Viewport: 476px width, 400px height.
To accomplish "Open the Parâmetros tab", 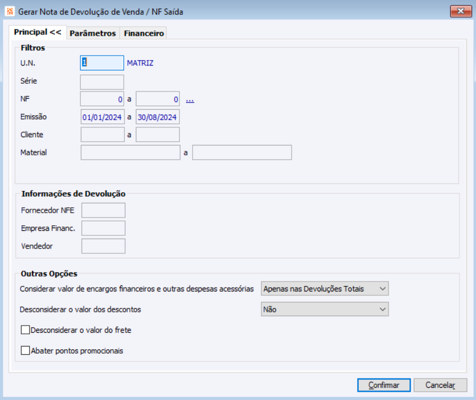I will tap(93, 33).
